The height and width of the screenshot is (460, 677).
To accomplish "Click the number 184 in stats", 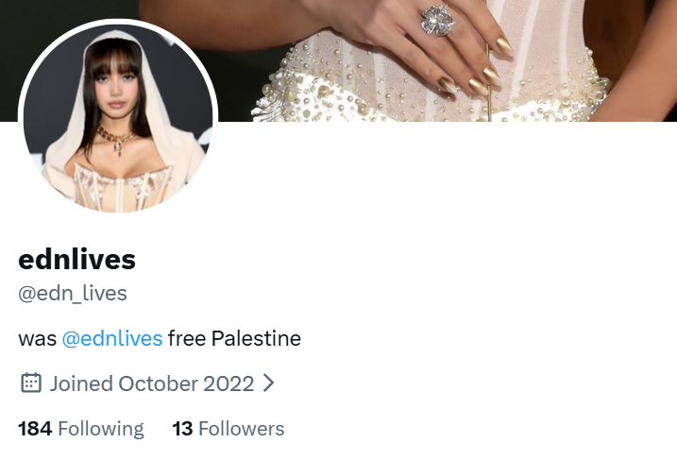I will pyautogui.click(x=35, y=429).
